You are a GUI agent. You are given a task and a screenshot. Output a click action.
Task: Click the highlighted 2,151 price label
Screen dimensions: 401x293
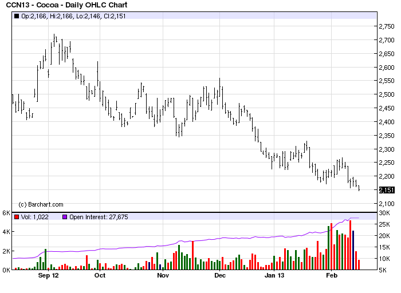(387, 190)
